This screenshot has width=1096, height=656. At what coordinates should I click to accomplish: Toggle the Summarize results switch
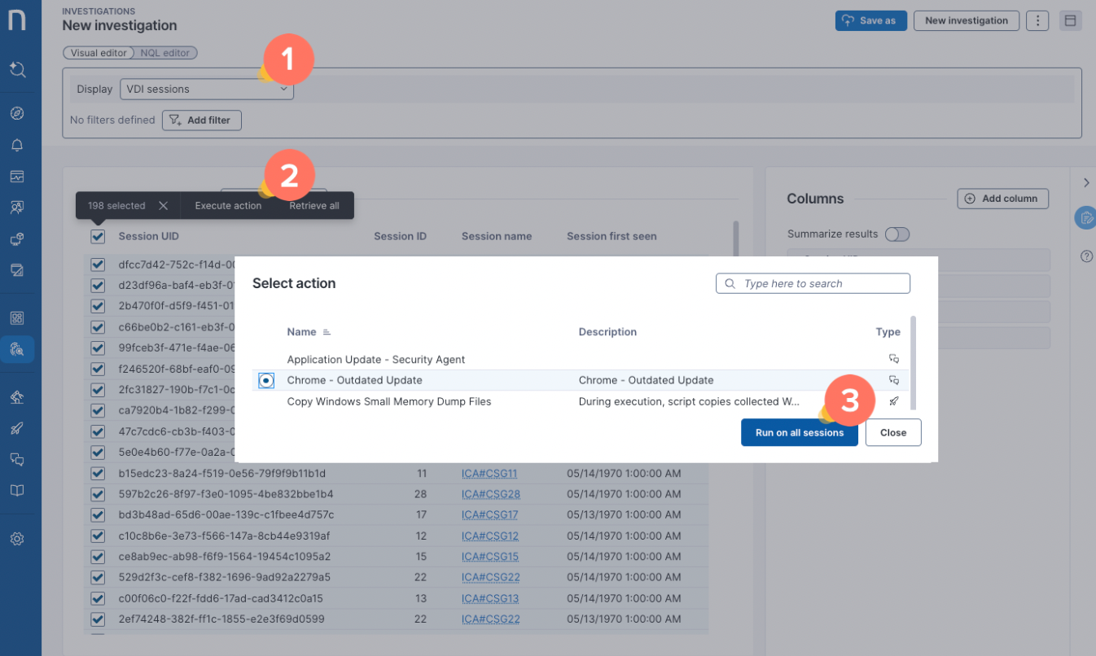[897, 234]
